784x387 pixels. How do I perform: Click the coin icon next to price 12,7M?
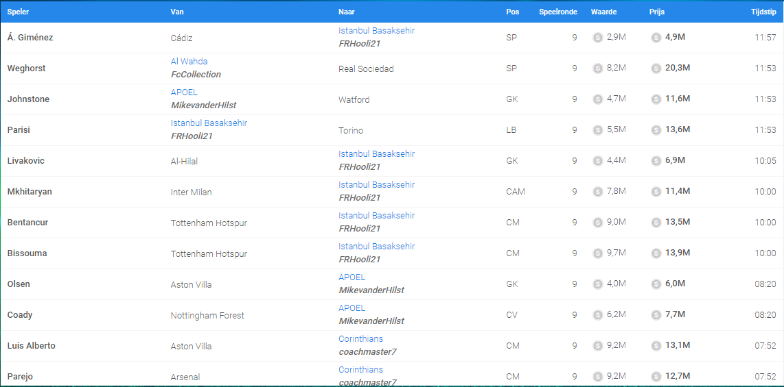click(x=656, y=377)
